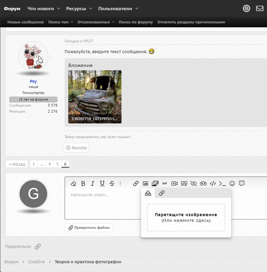Screen dimensions: 267x272
Task: Click the gallery image icon in editor toolbar
Action: [x=155, y=183]
